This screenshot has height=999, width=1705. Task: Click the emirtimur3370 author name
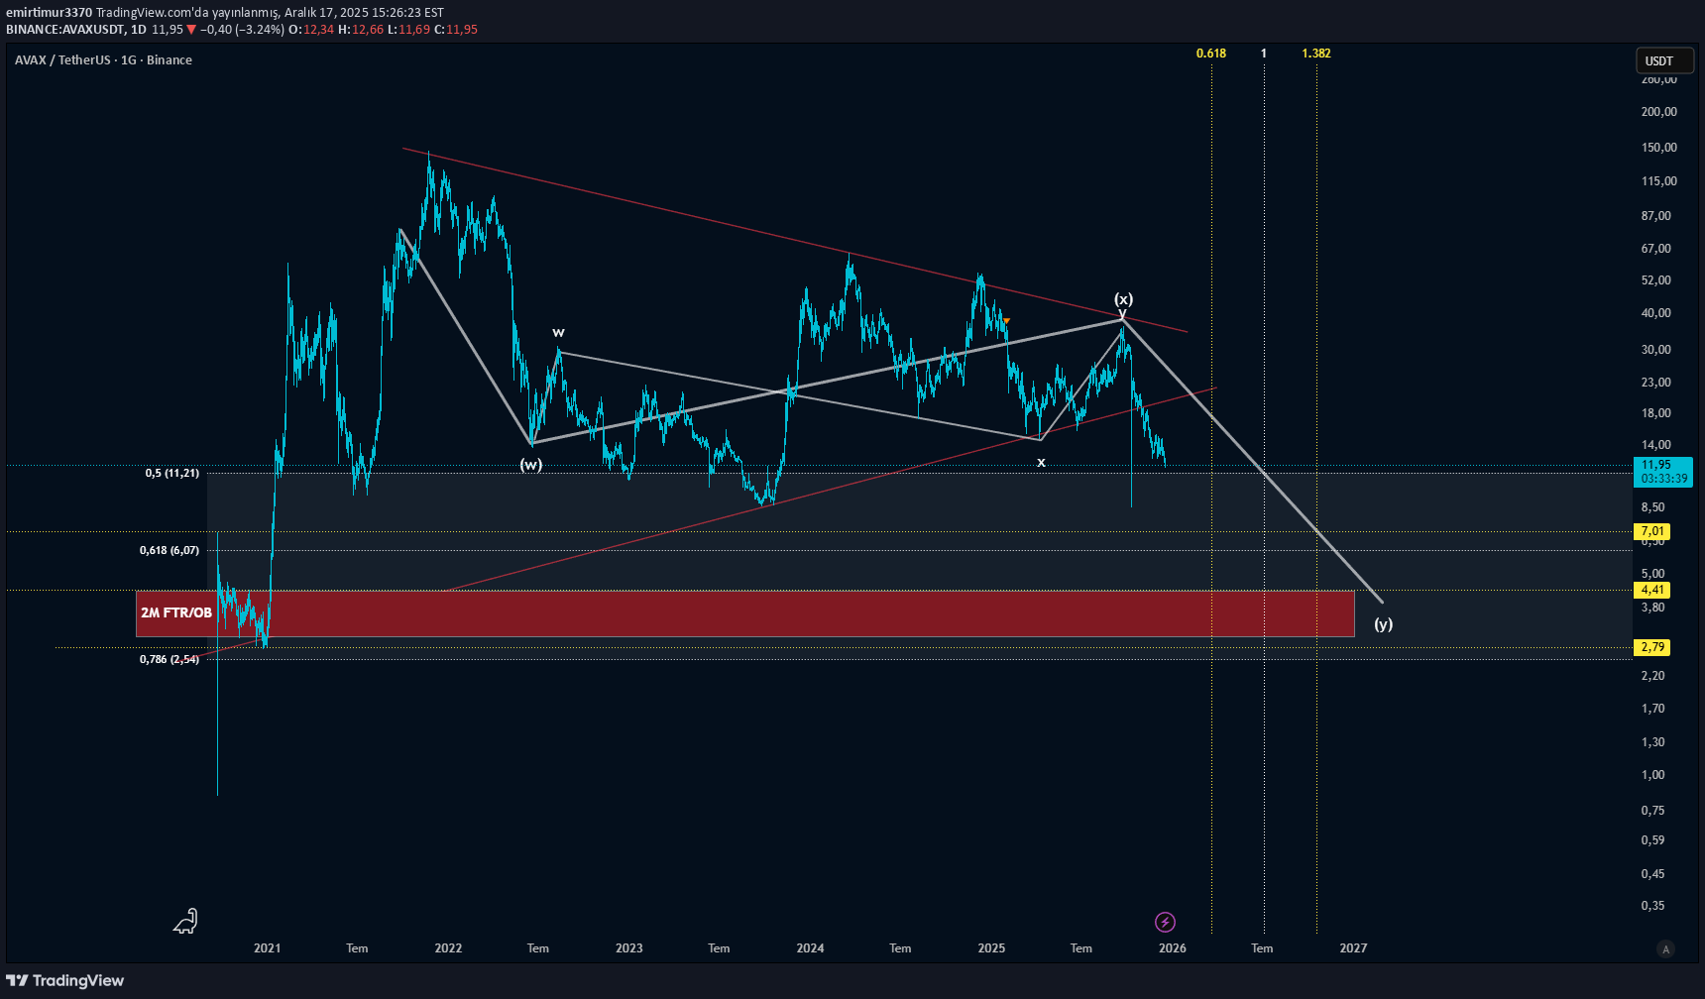coord(49,13)
